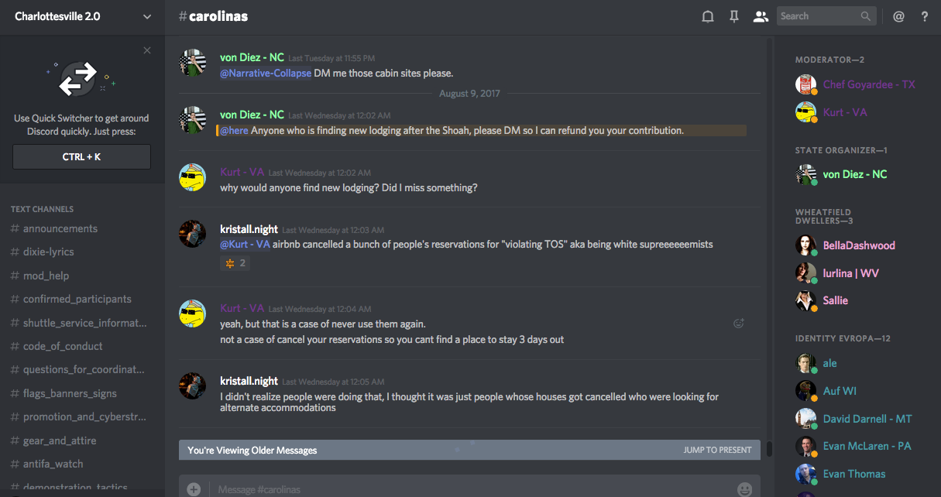The image size is (941, 497).
Task: Expand the Charlottesville 2.0 server dropdown
Action: click(x=147, y=16)
